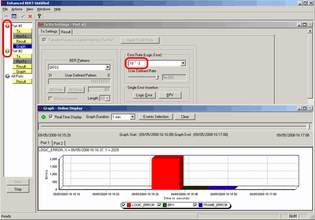Image resolution: width=315 pixels, height=220 pixels.
Task: Open Error Rate 10^-3 dropdown
Action: 183,63
